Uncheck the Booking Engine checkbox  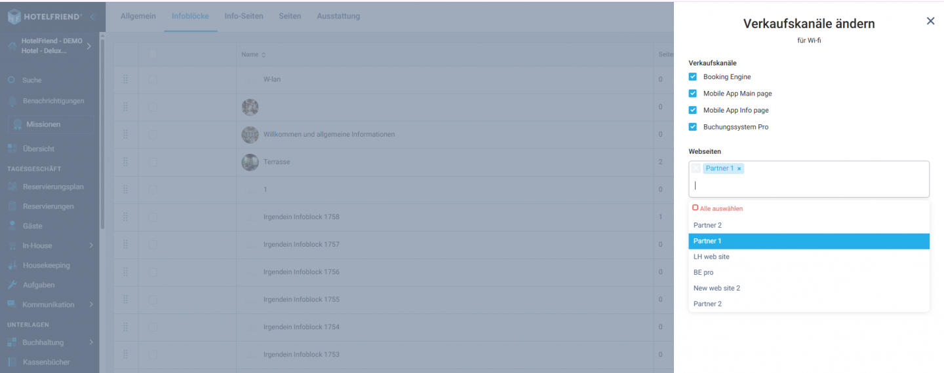click(693, 77)
